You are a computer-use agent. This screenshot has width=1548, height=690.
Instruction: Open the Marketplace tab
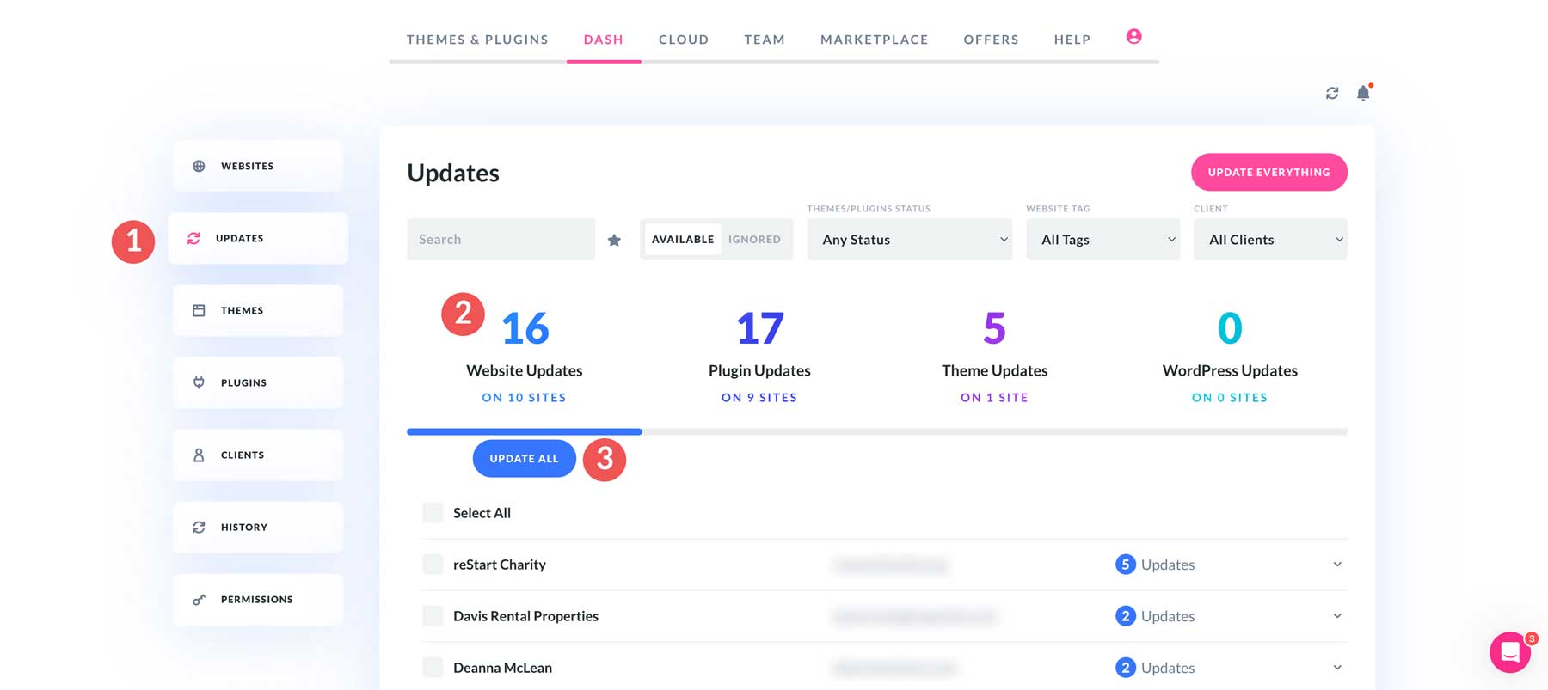click(874, 40)
